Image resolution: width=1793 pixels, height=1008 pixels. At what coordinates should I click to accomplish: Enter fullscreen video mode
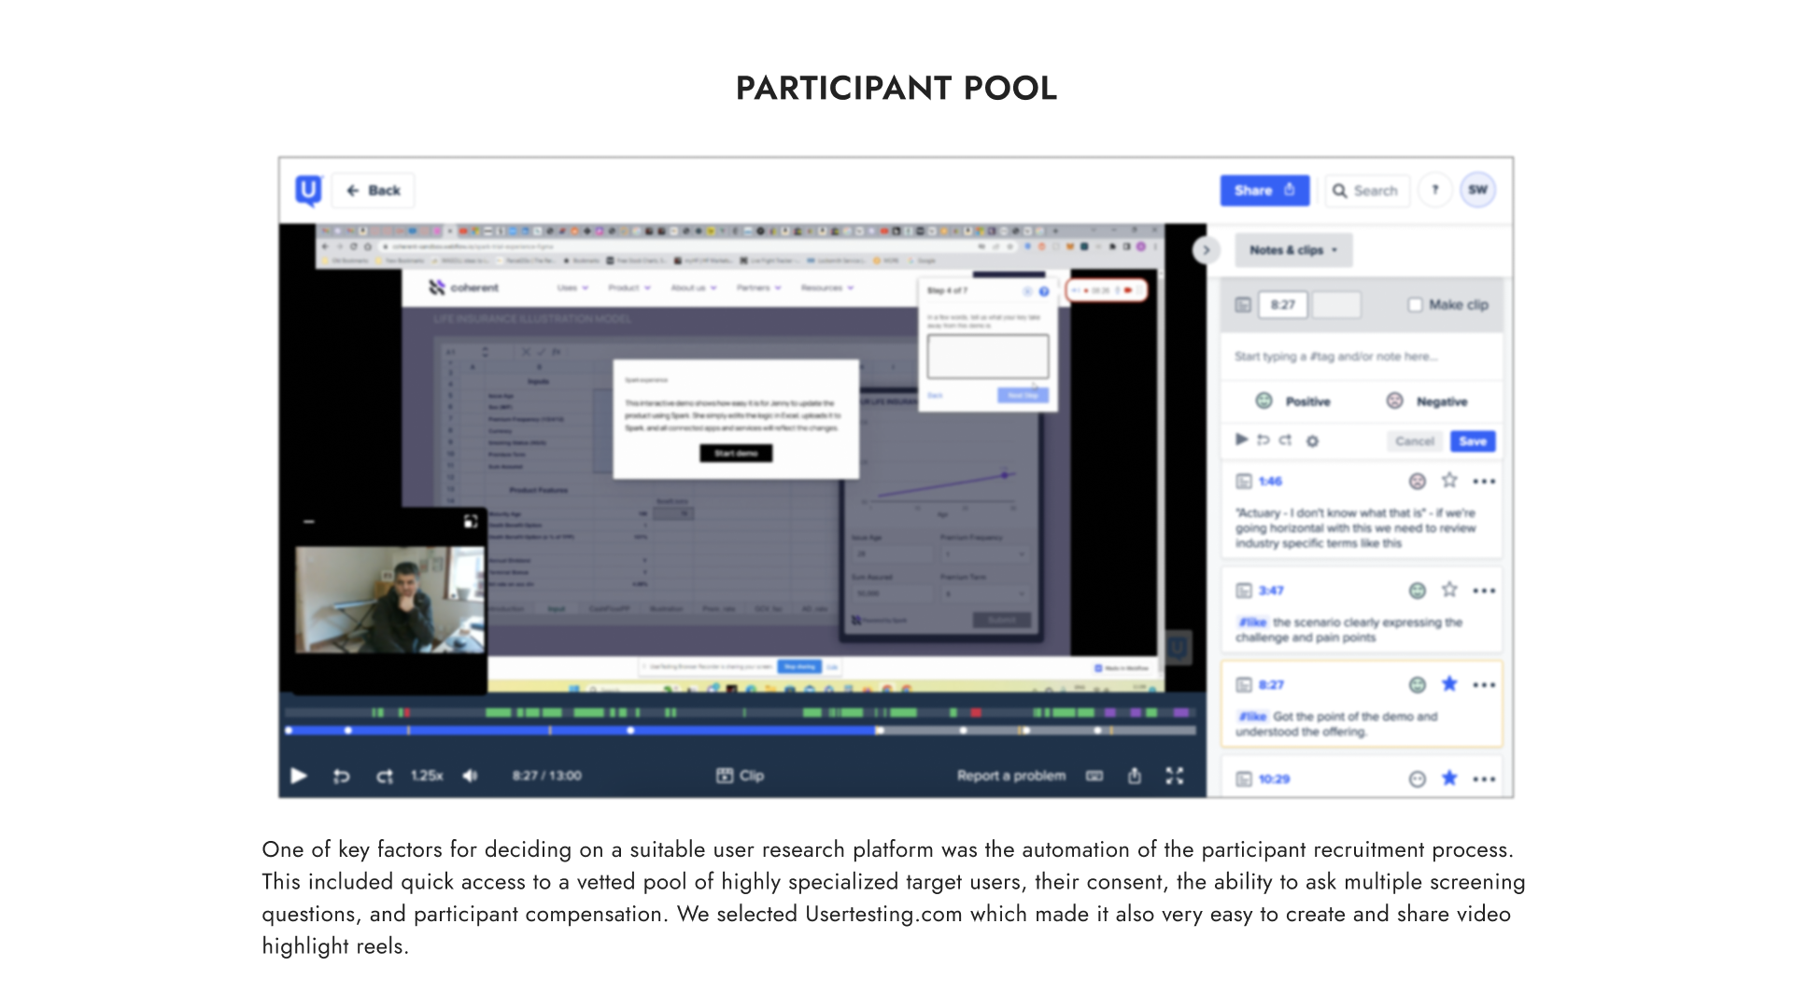(x=1175, y=776)
